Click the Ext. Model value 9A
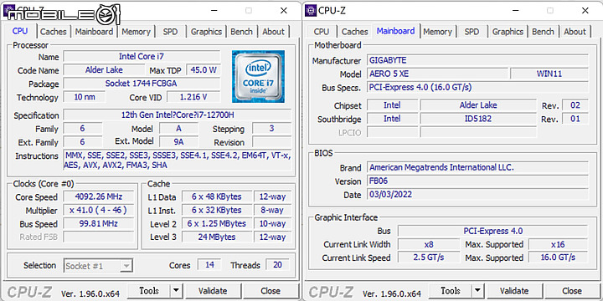 click(x=178, y=141)
